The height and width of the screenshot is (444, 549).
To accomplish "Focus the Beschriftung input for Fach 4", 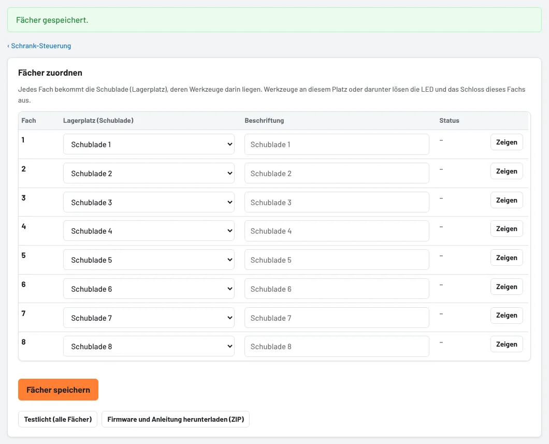I will 337,231.
